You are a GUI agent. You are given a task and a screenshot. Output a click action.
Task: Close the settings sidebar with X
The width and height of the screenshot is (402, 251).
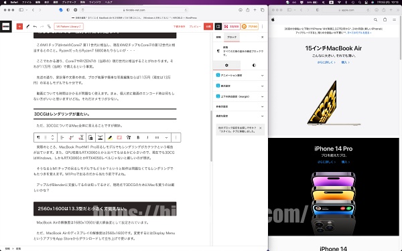pyautogui.click(x=262, y=37)
